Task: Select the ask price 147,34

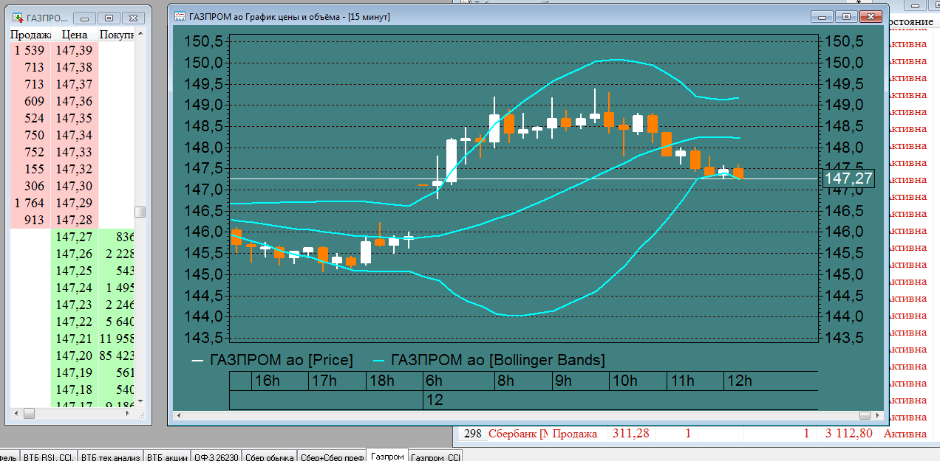Action: tap(75, 135)
